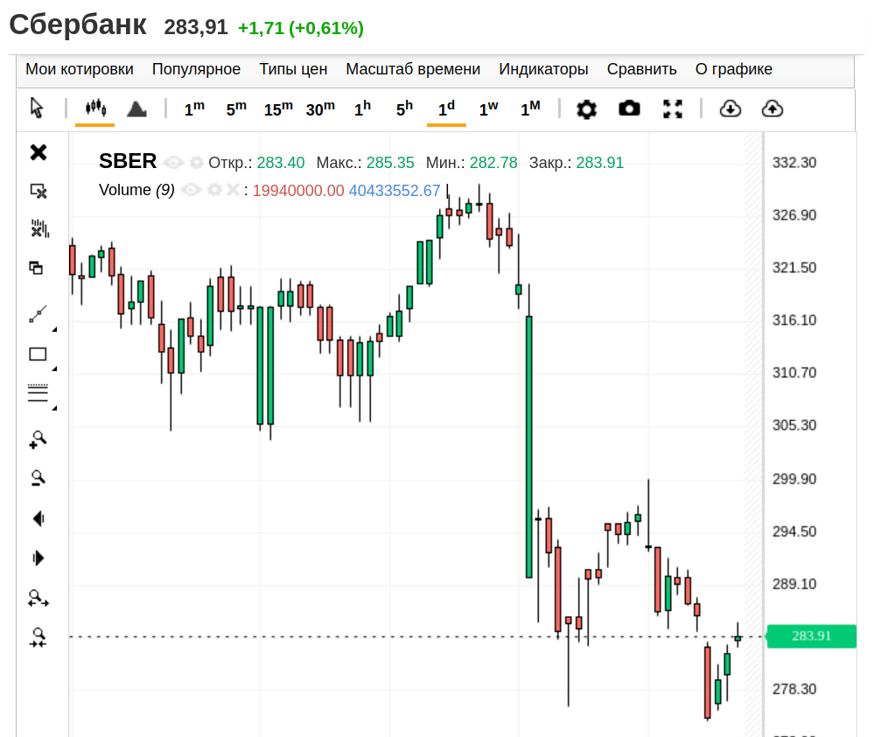Click the Сбербанк heading
874x737 pixels.
click(x=78, y=25)
